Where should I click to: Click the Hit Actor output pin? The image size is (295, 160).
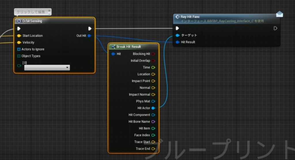(153, 108)
